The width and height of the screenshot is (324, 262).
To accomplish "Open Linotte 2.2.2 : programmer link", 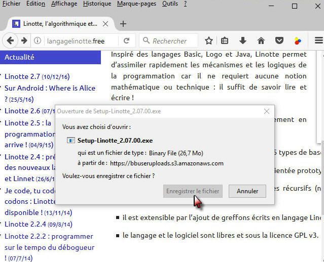I will [x=49, y=247].
